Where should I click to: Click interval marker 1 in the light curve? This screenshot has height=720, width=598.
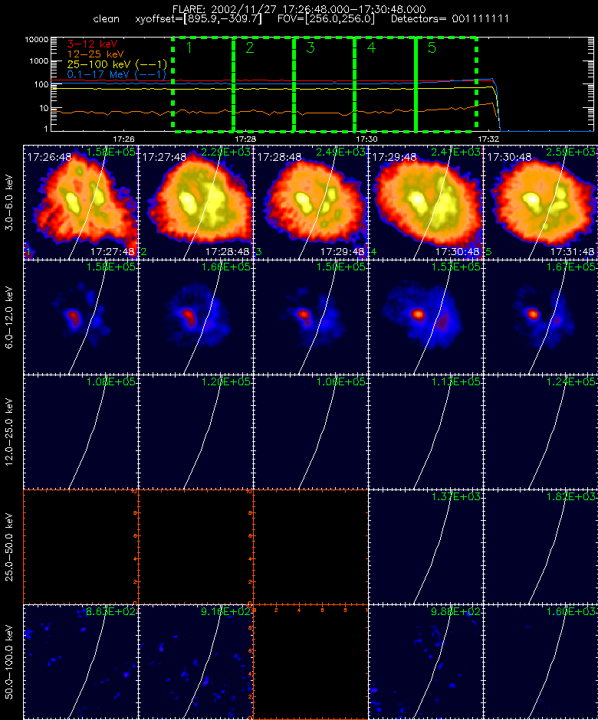pos(189,47)
